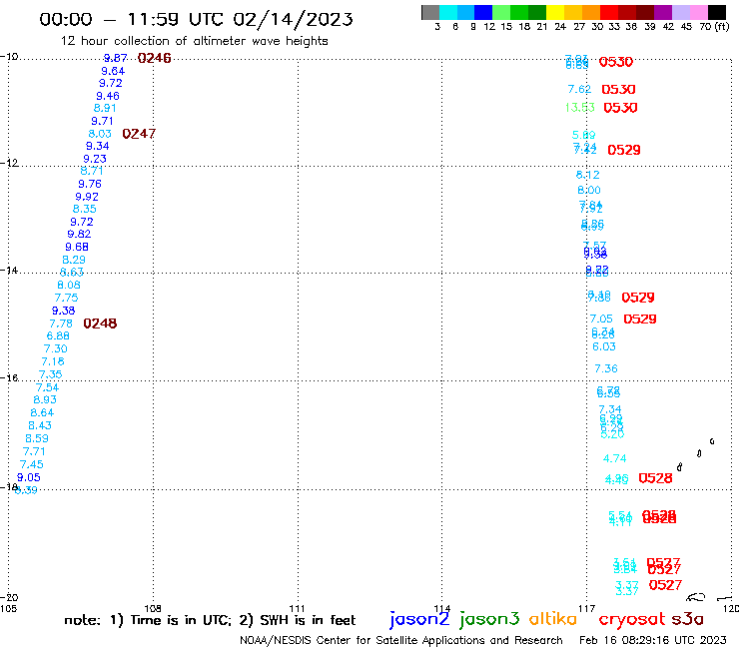Click the cryosat wave height value '8.12'
The height and width of the screenshot is (649, 739).
pyautogui.click(x=588, y=175)
